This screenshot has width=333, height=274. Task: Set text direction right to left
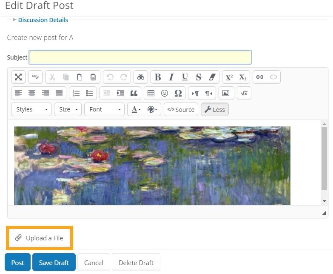(x=208, y=93)
